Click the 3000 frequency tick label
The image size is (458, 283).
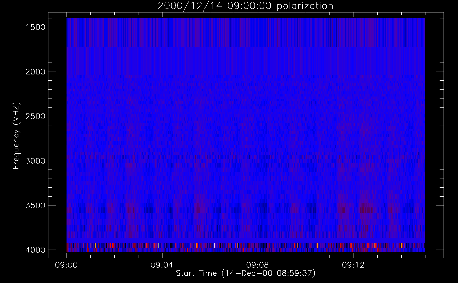click(35, 161)
